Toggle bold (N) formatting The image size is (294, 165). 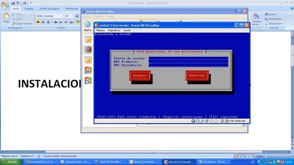38,22
